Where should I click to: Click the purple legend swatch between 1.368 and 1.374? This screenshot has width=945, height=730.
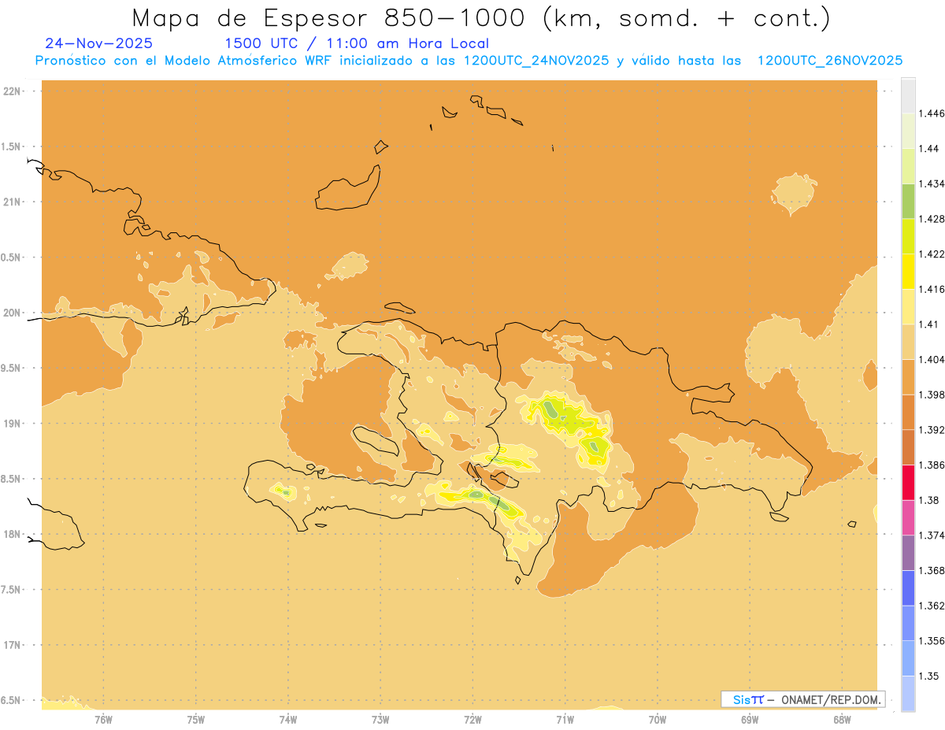click(x=908, y=553)
